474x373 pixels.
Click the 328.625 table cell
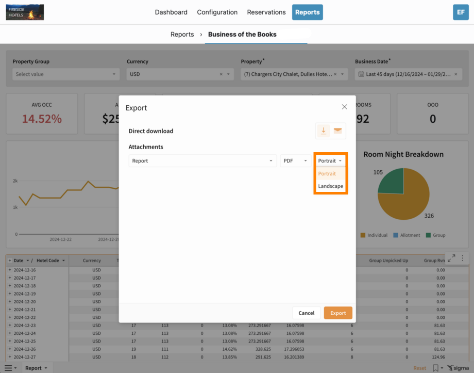pyautogui.click(x=263, y=349)
